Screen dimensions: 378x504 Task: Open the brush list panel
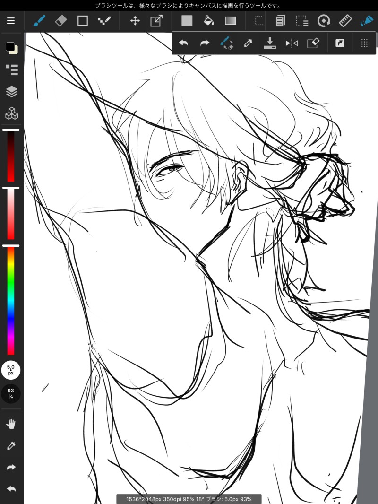(12, 70)
